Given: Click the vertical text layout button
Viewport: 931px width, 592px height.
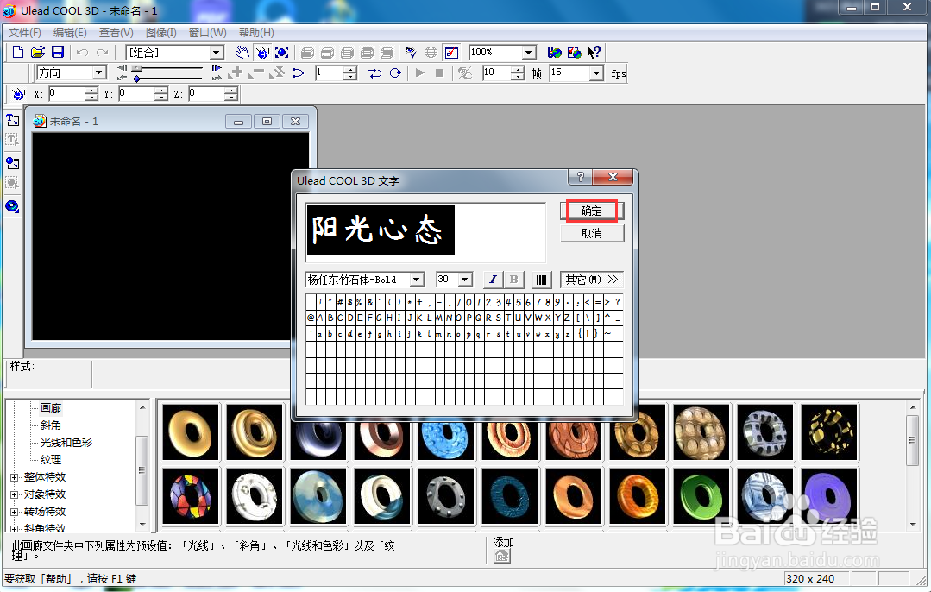Looking at the screenshot, I should point(541,280).
